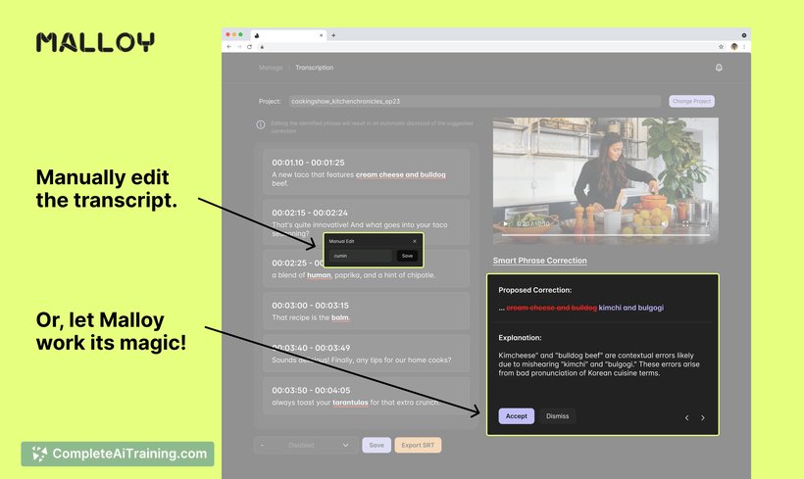This screenshot has width=804, height=479.
Task: Open the video player more options
Action: 706,224
